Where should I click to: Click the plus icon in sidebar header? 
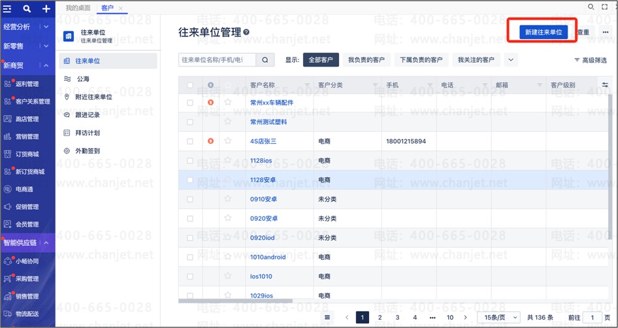[x=46, y=9]
